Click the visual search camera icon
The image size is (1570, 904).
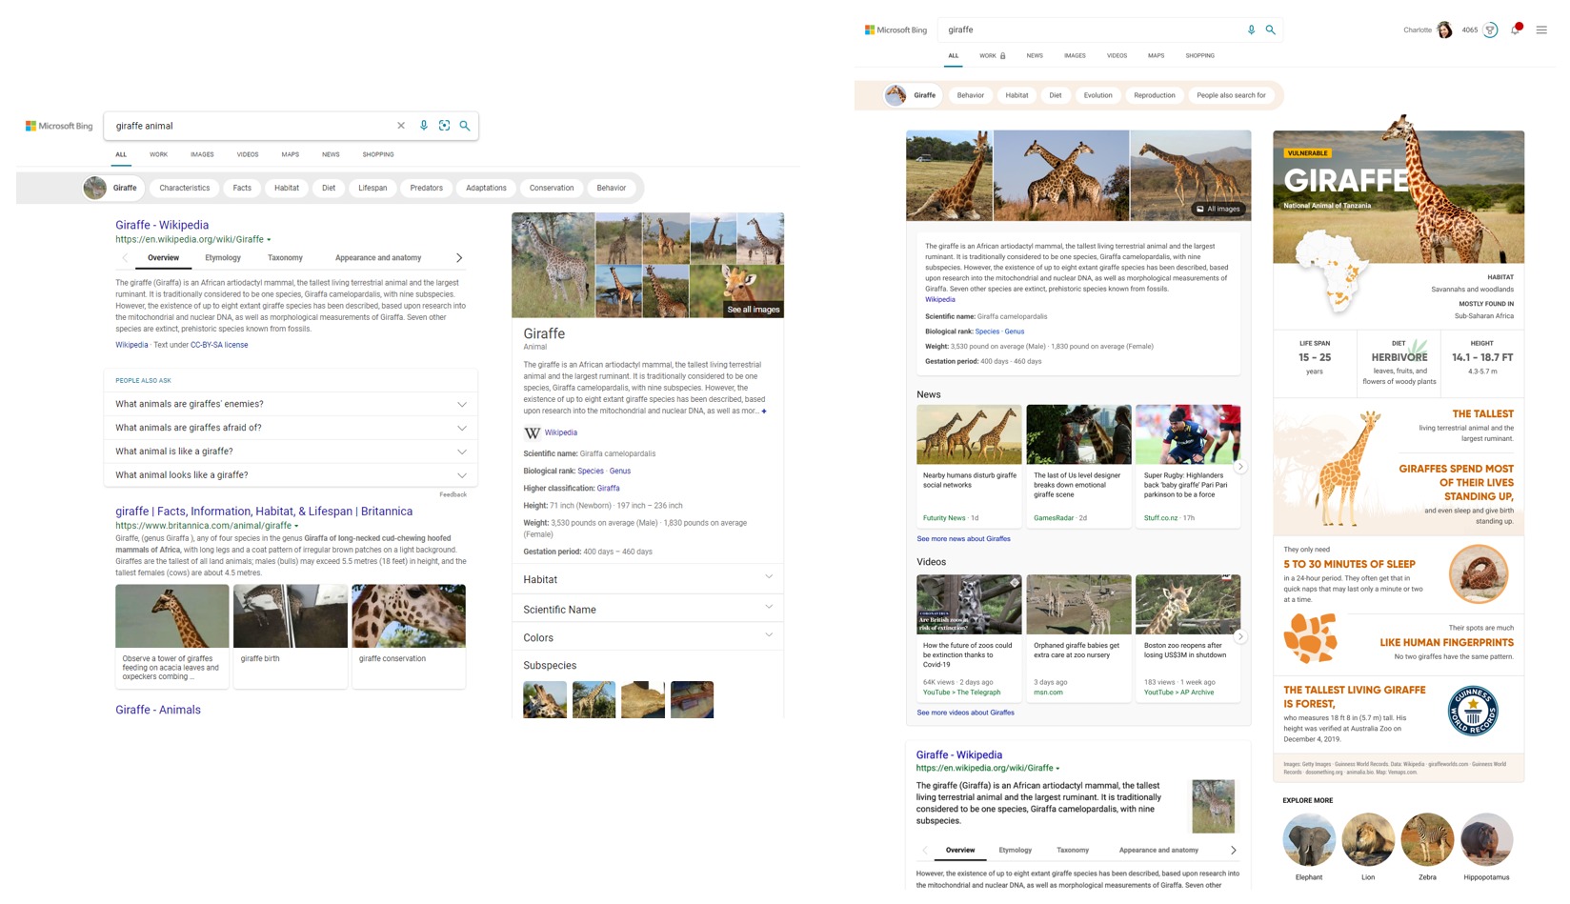pos(444,126)
